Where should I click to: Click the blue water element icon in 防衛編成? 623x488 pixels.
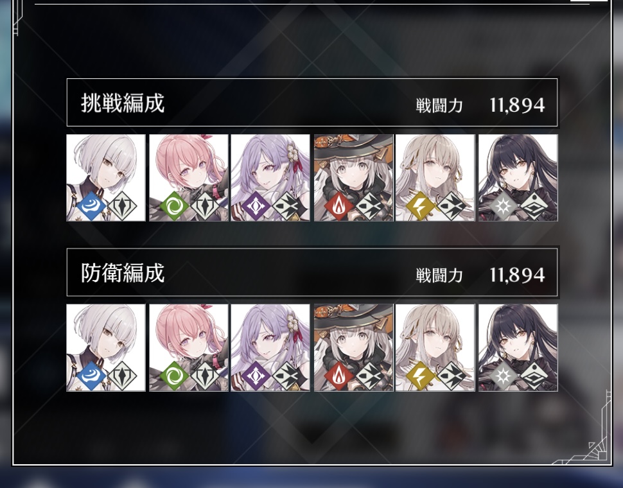pyautogui.click(x=91, y=376)
